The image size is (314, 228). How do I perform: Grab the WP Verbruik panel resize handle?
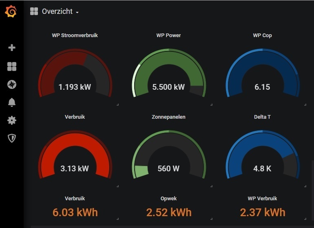(x=305, y=219)
